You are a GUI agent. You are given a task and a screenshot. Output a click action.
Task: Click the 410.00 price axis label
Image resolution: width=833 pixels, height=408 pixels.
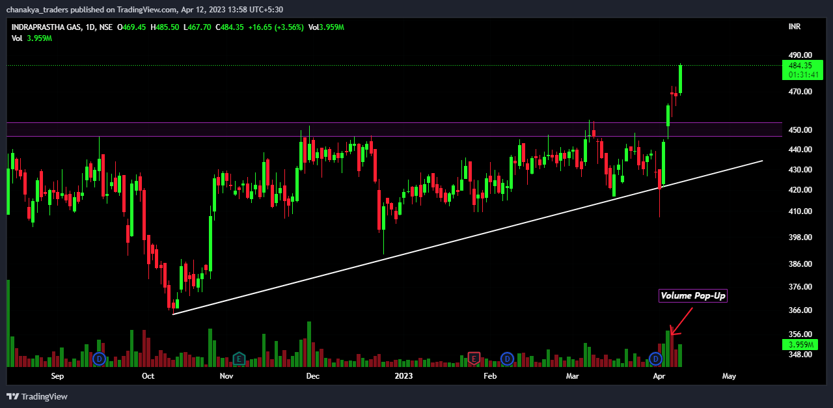click(800, 211)
